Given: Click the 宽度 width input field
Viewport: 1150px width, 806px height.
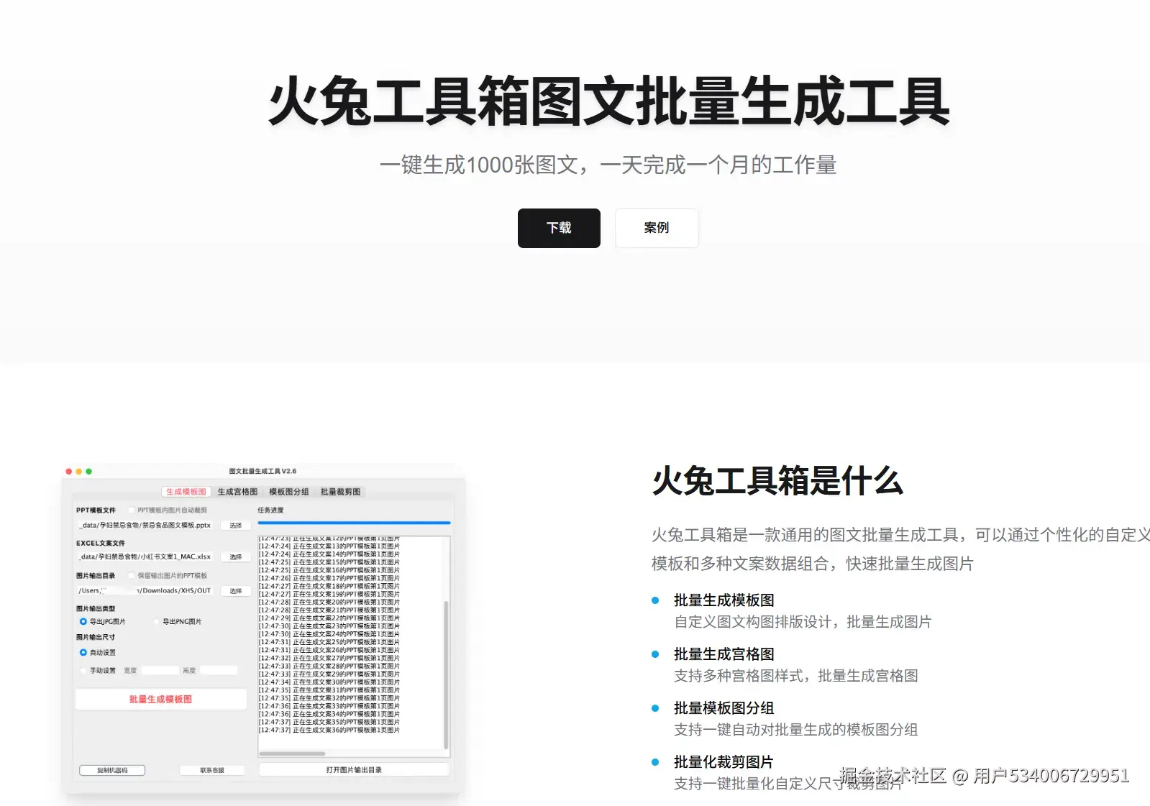Looking at the screenshot, I should click(160, 670).
